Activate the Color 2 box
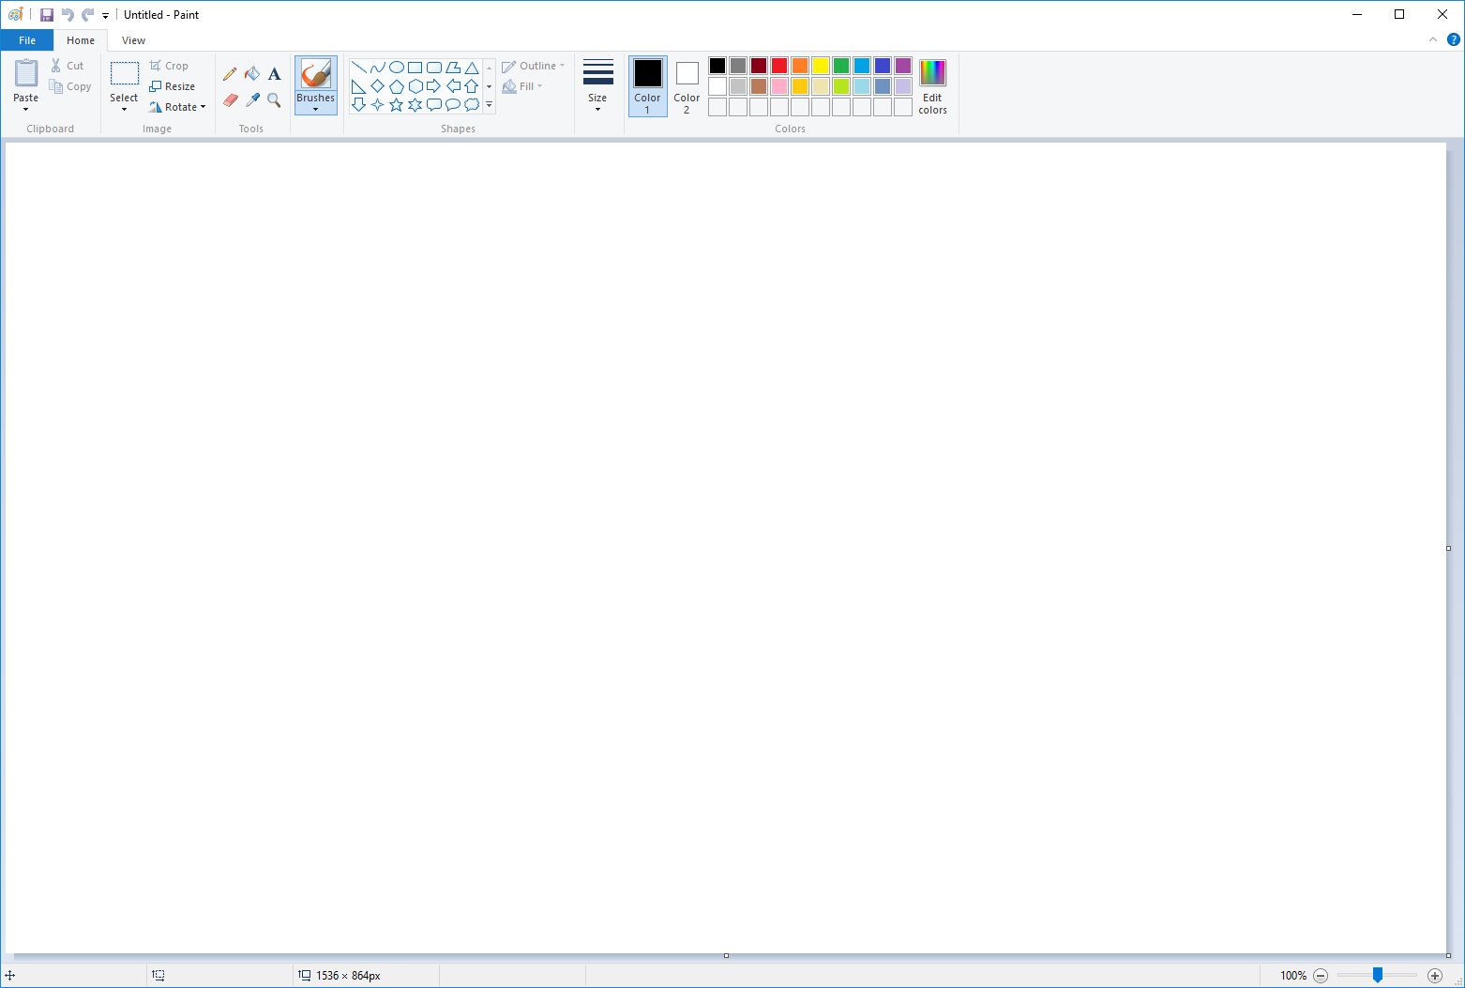The height and width of the screenshot is (988, 1465). [x=687, y=85]
